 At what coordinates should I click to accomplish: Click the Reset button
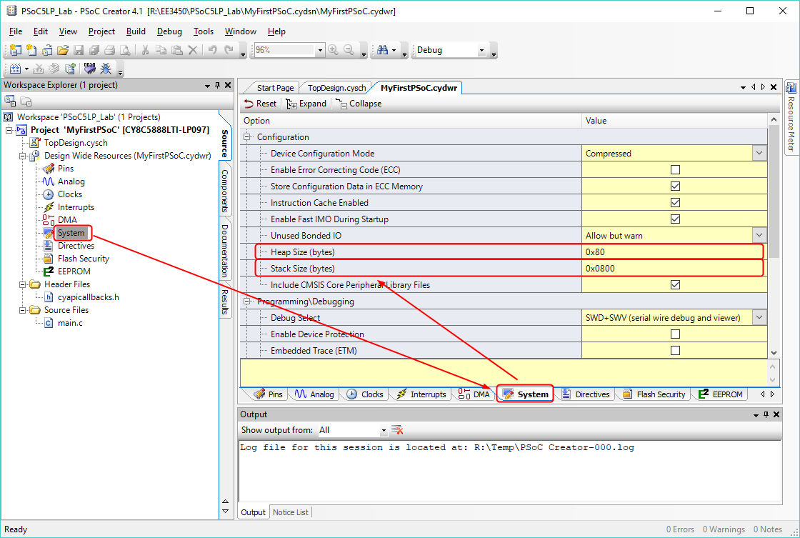click(x=261, y=104)
